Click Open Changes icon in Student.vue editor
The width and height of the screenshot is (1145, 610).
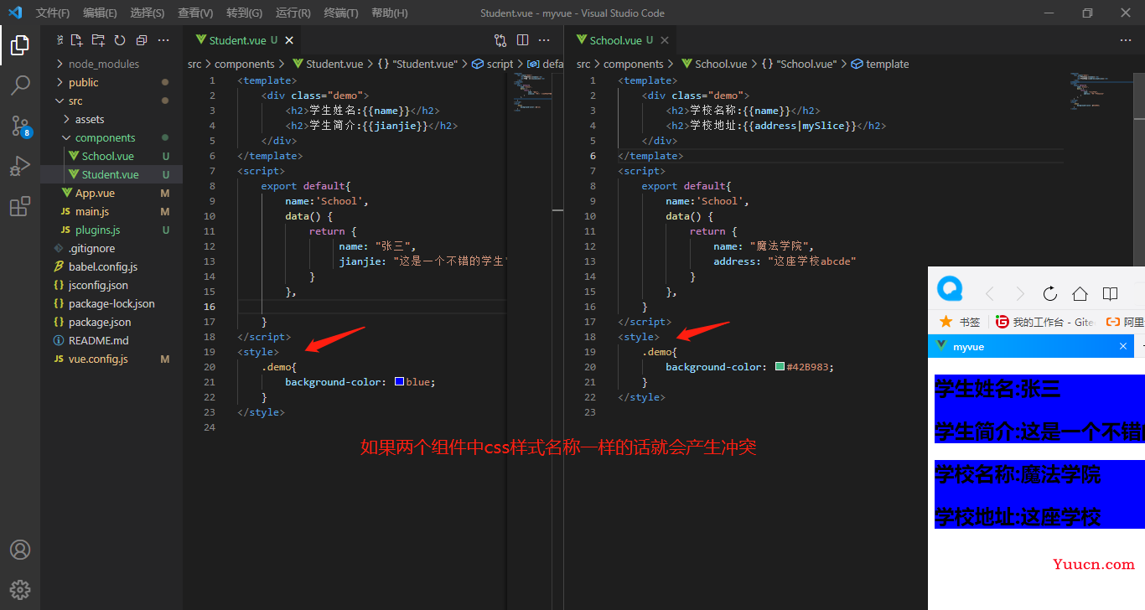coord(500,40)
